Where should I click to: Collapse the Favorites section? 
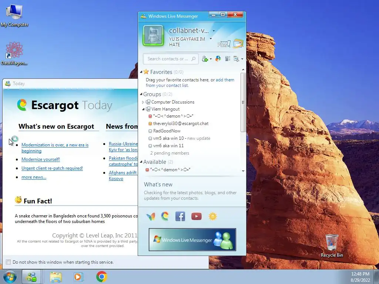pyautogui.click(x=141, y=72)
